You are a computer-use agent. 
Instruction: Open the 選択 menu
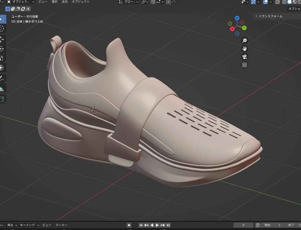54,2
